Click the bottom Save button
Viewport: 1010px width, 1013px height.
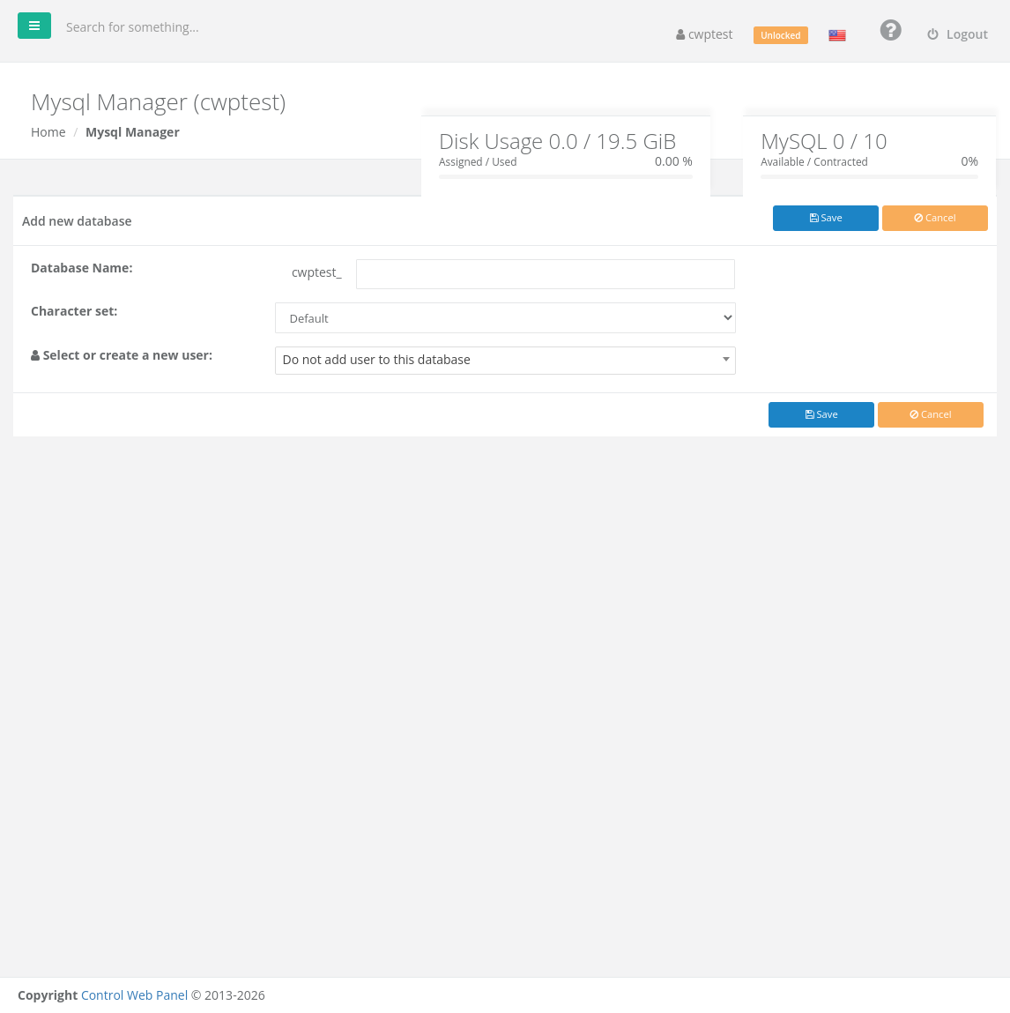(821, 414)
